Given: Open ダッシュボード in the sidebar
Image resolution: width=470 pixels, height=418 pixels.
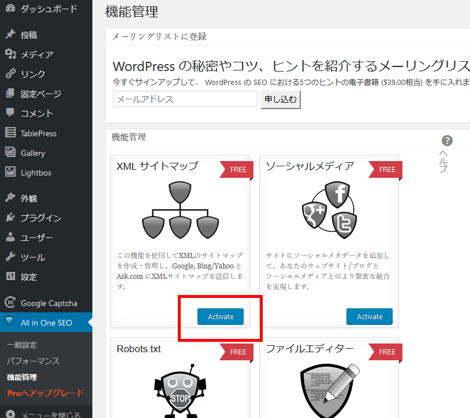Looking at the screenshot, I should [x=49, y=9].
